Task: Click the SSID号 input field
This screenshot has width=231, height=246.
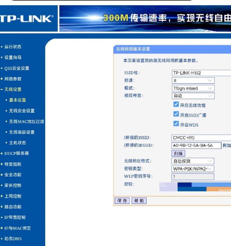Action: (201, 73)
